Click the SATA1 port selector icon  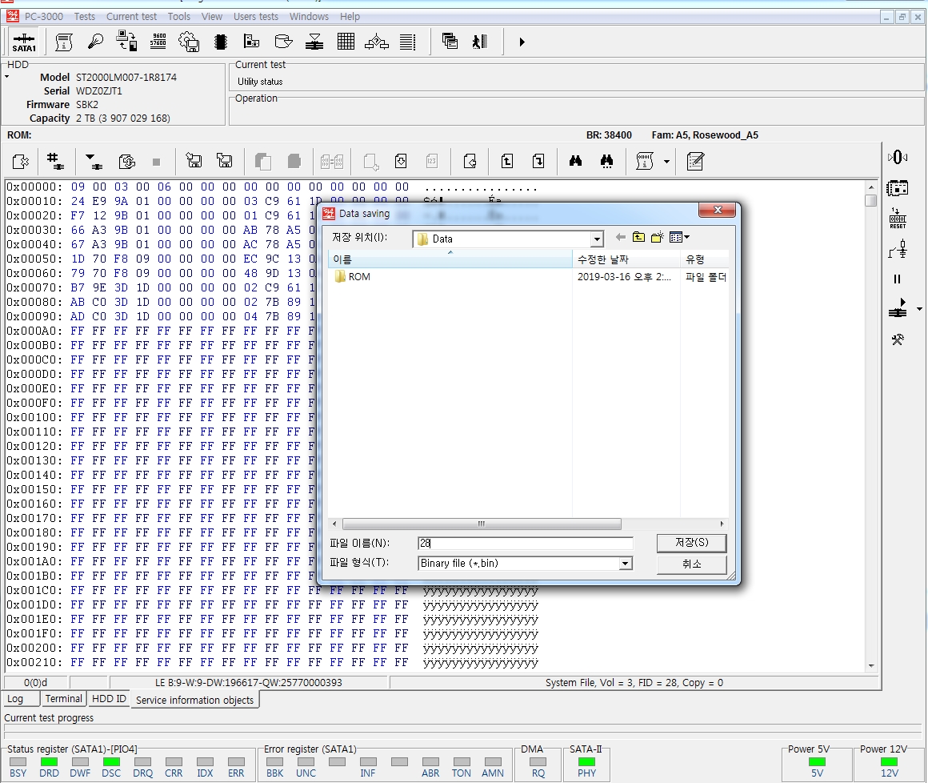click(x=24, y=42)
